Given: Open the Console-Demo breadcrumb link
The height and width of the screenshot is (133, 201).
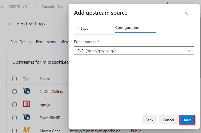Looking at the screenshot, I should tap(54, 7).
